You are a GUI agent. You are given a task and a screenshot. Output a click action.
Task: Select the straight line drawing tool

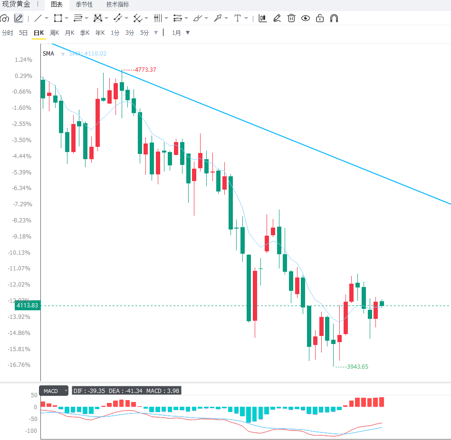[x=38, y=19]
